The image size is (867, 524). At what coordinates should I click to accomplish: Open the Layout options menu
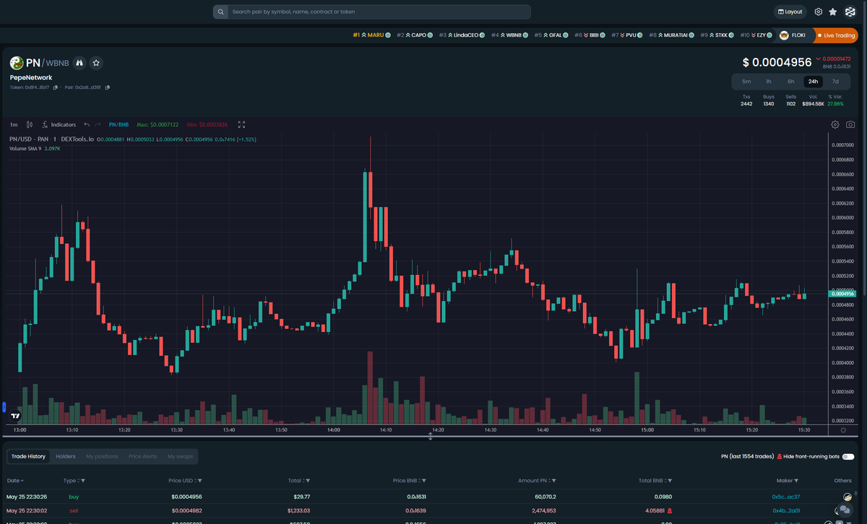click(790, 12)
